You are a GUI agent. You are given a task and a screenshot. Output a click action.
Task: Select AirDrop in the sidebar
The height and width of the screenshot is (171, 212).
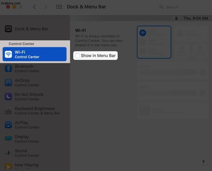click(x=35, y=82)
